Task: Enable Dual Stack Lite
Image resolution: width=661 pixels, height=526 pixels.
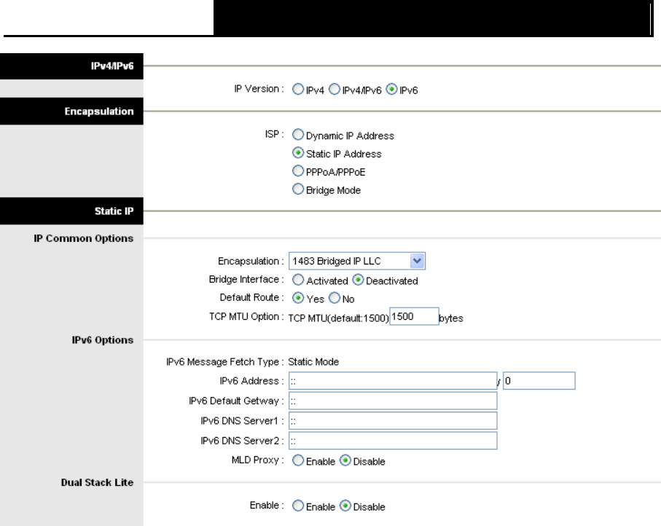Action: [298, 506]
